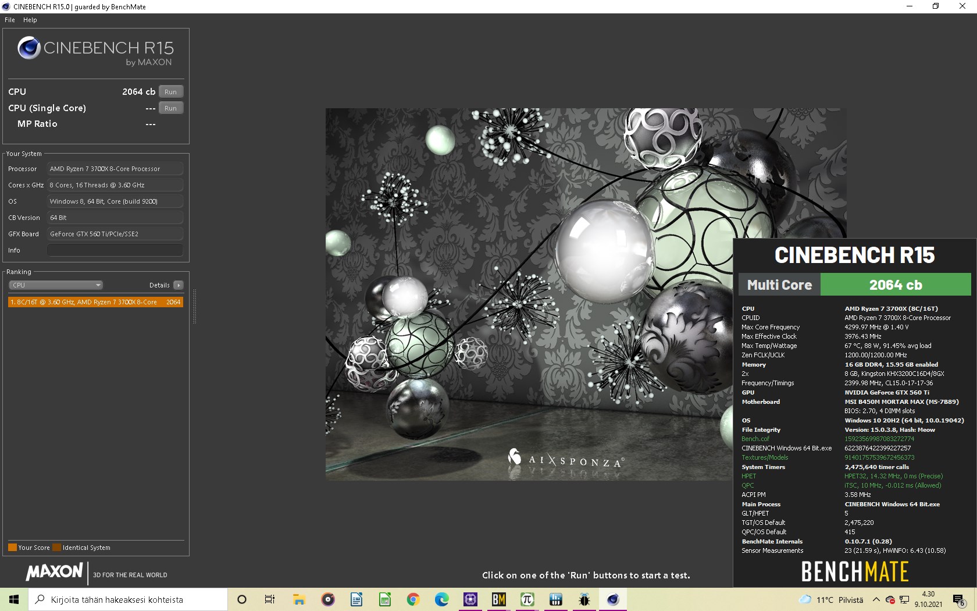Open the weather widget showing 11°C Pilvistä
This screenshot has height=611, width=977.
click(x=832, y=600)
